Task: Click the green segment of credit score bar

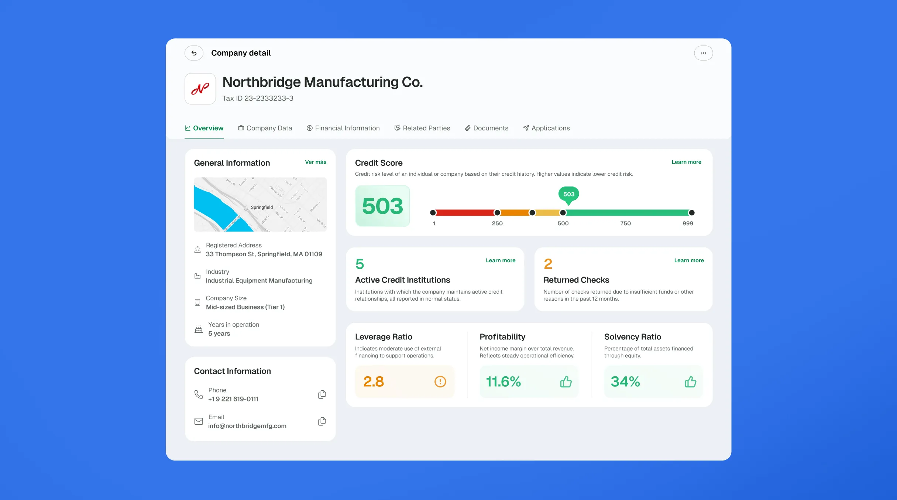Action: (627, 213)
